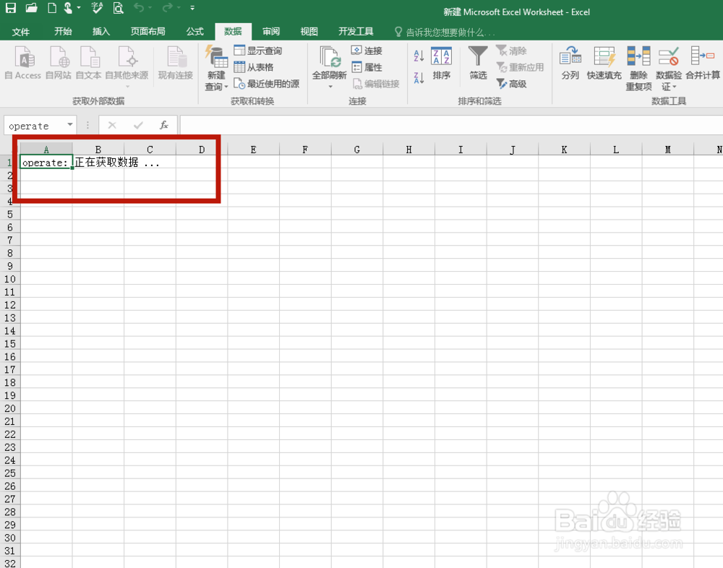Open 高级 advanced filter
The width and height of the screenshot is (723, 568).
(511, 84)
